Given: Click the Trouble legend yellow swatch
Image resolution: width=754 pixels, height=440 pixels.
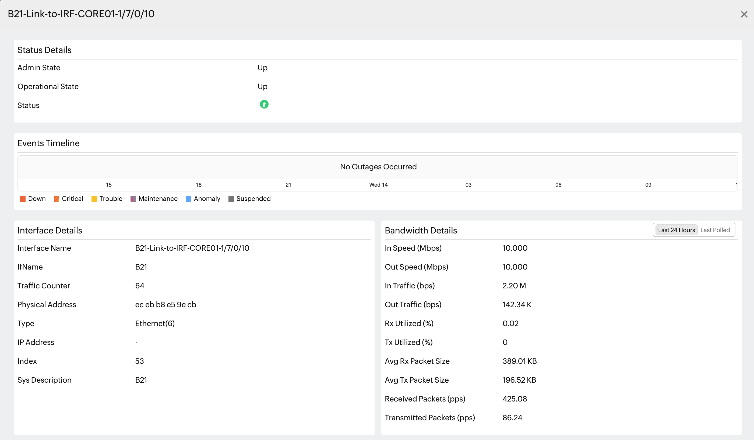Looking at the screenshot, I should coord(94,199).
